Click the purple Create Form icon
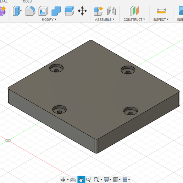 2,11
